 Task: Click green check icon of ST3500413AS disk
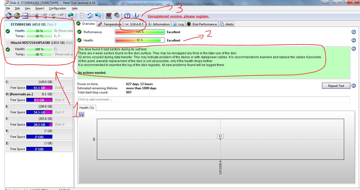(x=8, y=31)
